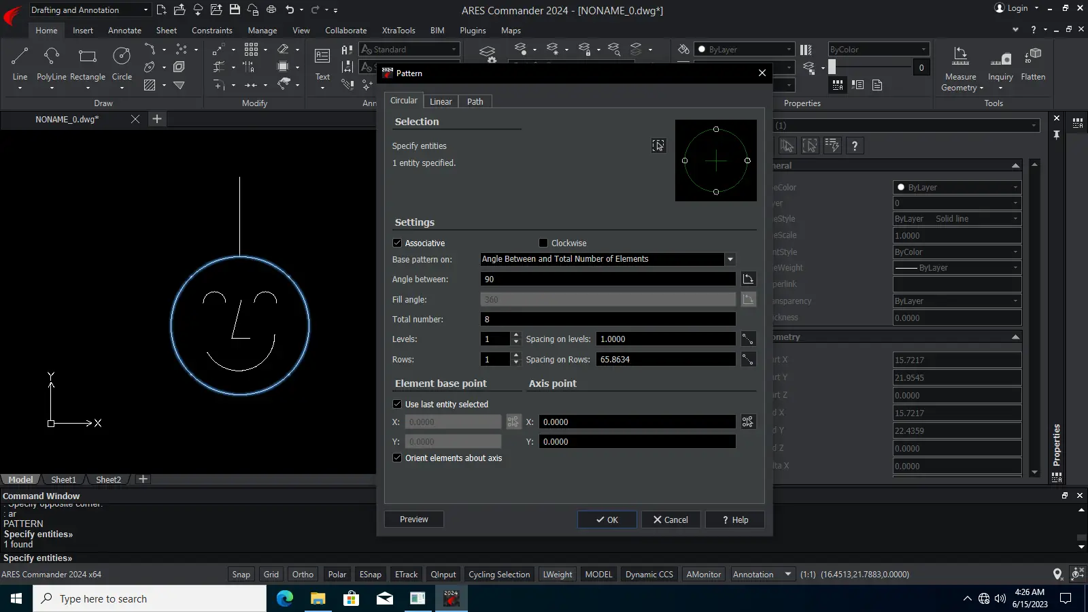Enable the Clockwise checkbox
The width and height of the screenshot is (1088, 612).
[543, 243]
